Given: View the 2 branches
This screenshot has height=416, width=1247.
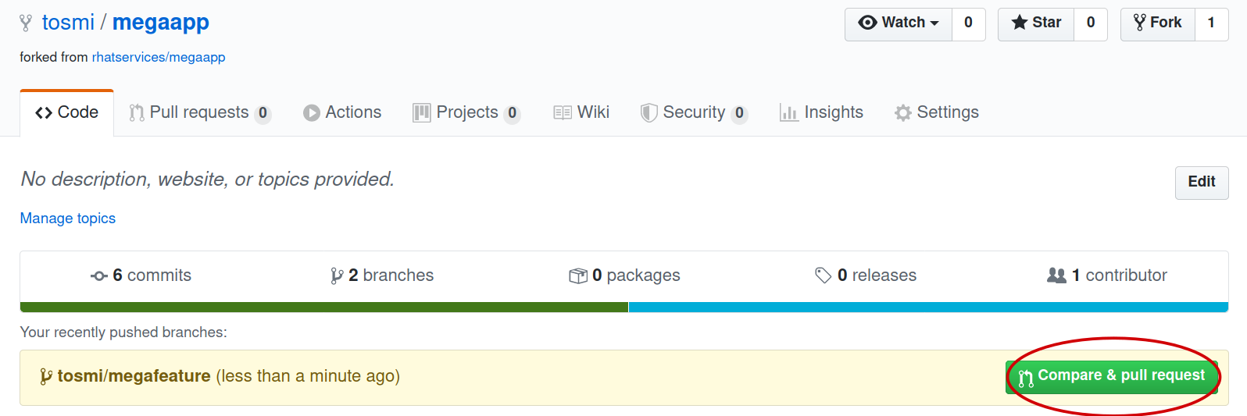Looking at the screenshot, I should pyautogui.click(x=382, y=276).
